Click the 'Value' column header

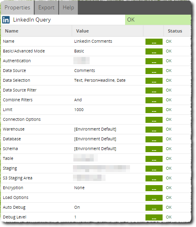(82, 31)
